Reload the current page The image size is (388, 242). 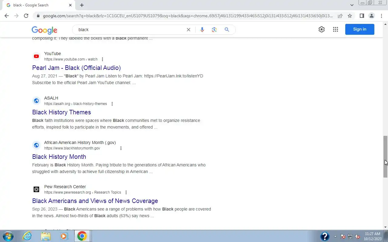pos(26,16)
